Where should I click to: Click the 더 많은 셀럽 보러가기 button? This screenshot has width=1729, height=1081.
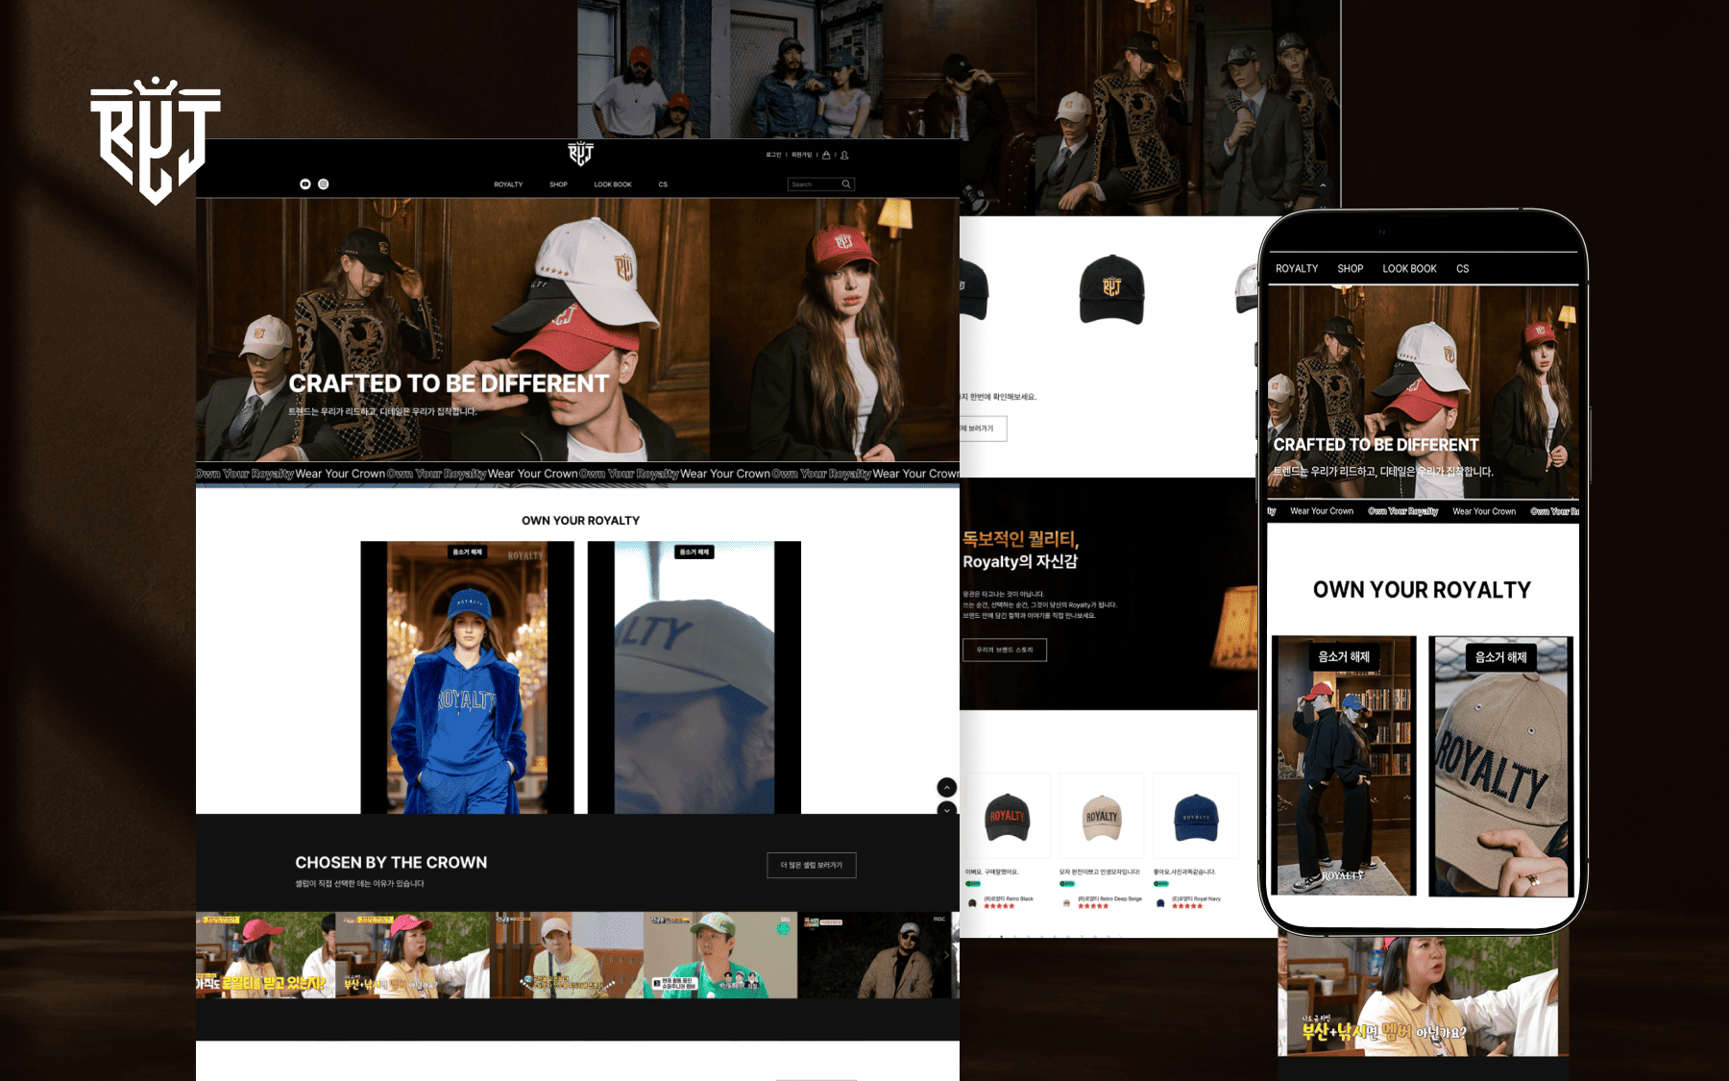pos(812,865)
